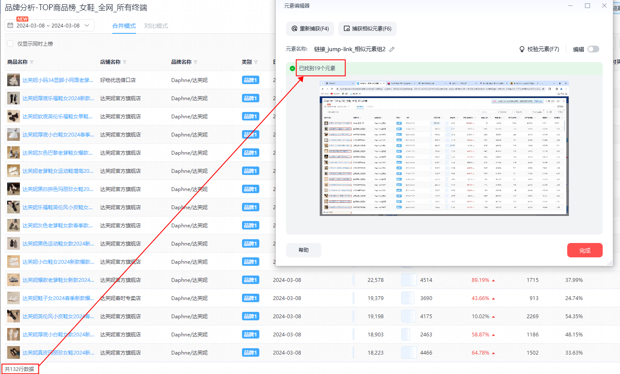The width and height of the screenshot is (620, 374).
Task: Click the 重新捕获(F4) recapture button
Action: [310, 29]
